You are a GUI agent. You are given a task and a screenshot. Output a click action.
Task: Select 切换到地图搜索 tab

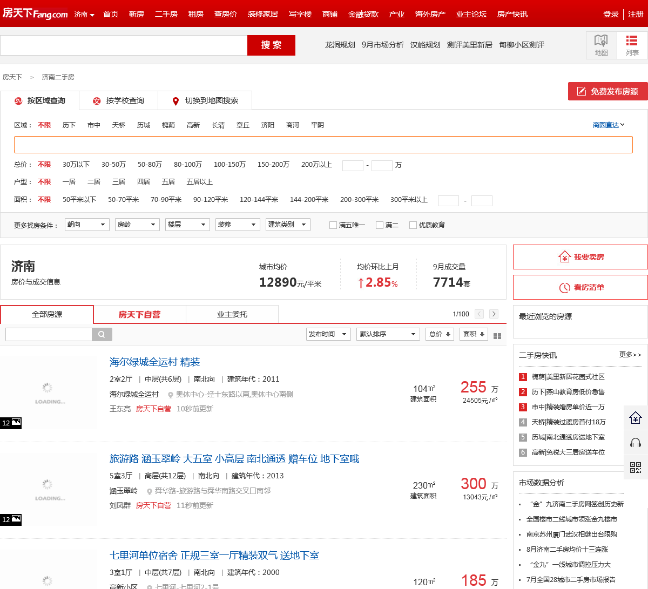click(205, 101)
